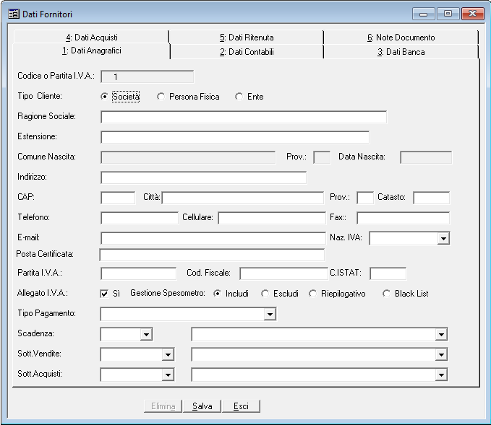Click the Posta Certificata input field
The width and height of the screenshot is (491, 425).
[x=212, y=255]
